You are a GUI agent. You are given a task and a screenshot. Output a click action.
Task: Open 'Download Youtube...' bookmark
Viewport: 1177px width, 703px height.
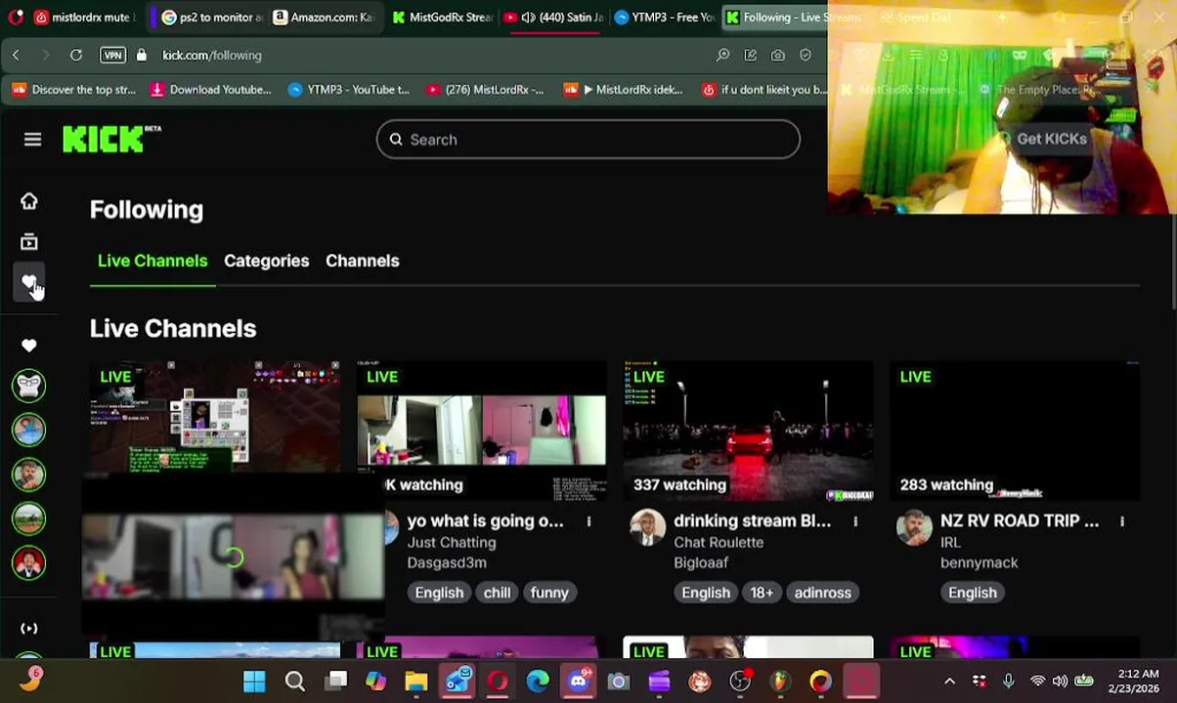point(210,90)
